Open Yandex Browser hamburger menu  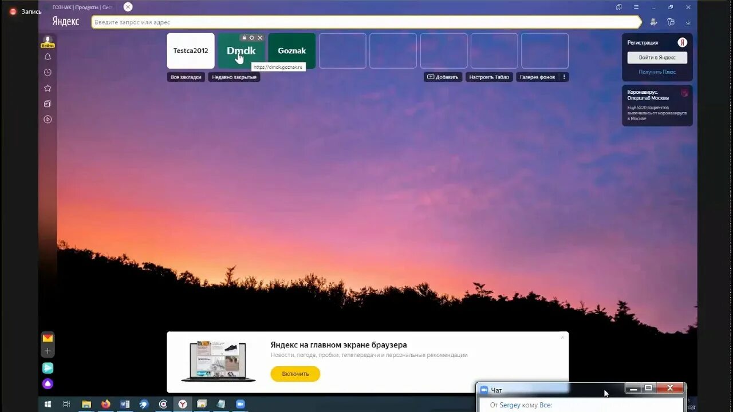[636, 7]
